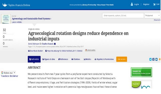Open the This Journal search scope dropdown
The height and width of the screenshot is (94, 161).
pos(152,16)
